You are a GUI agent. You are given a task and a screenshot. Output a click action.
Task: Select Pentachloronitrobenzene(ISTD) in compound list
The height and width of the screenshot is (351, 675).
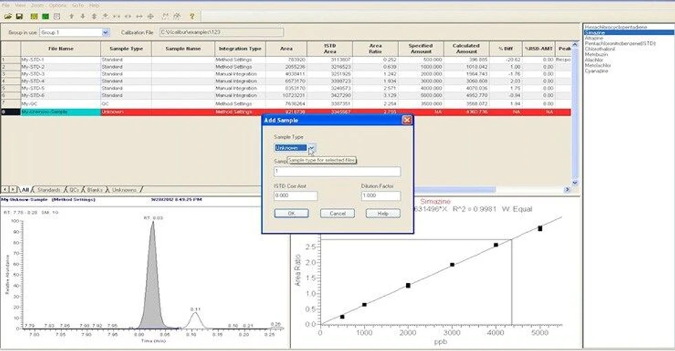click(620, 43)
